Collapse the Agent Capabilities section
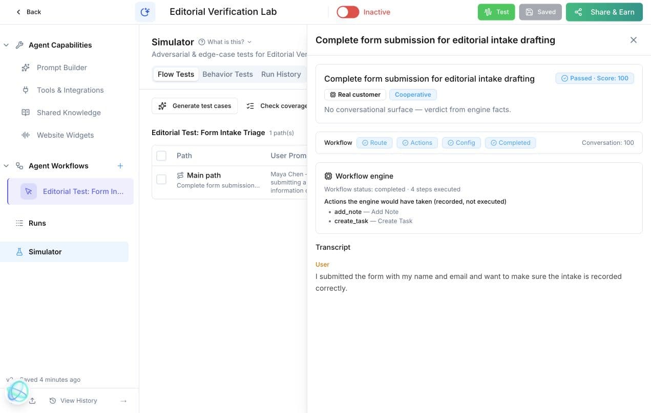This screenshot has height=413, width=651. pos(6,45)
